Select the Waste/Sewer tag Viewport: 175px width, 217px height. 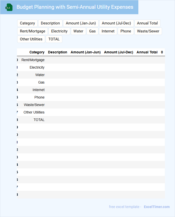(x=148, y=31)
